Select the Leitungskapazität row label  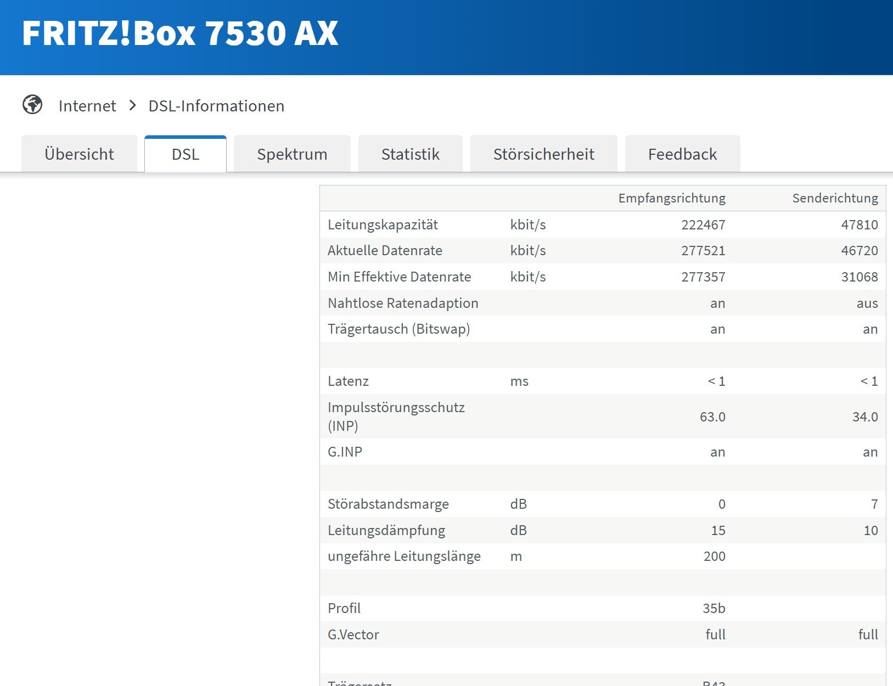[x=383, y=224]
